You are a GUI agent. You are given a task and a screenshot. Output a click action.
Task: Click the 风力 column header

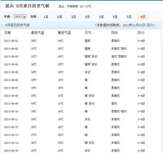141,33
